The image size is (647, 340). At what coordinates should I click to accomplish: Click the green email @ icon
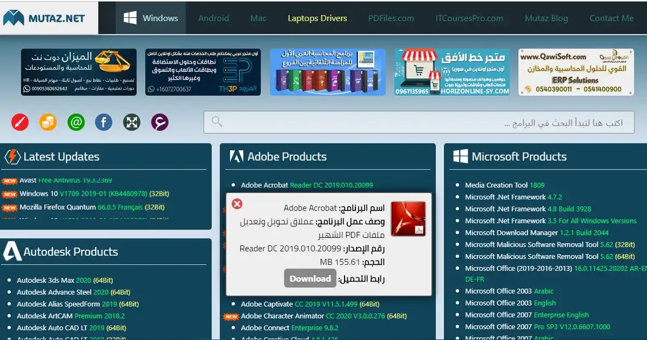tap(76, 122)
